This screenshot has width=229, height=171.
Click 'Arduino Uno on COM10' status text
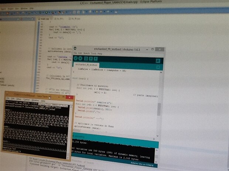[142, 164]
